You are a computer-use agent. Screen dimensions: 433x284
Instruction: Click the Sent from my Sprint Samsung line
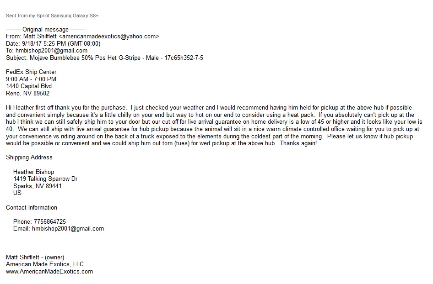click(53, 16)
